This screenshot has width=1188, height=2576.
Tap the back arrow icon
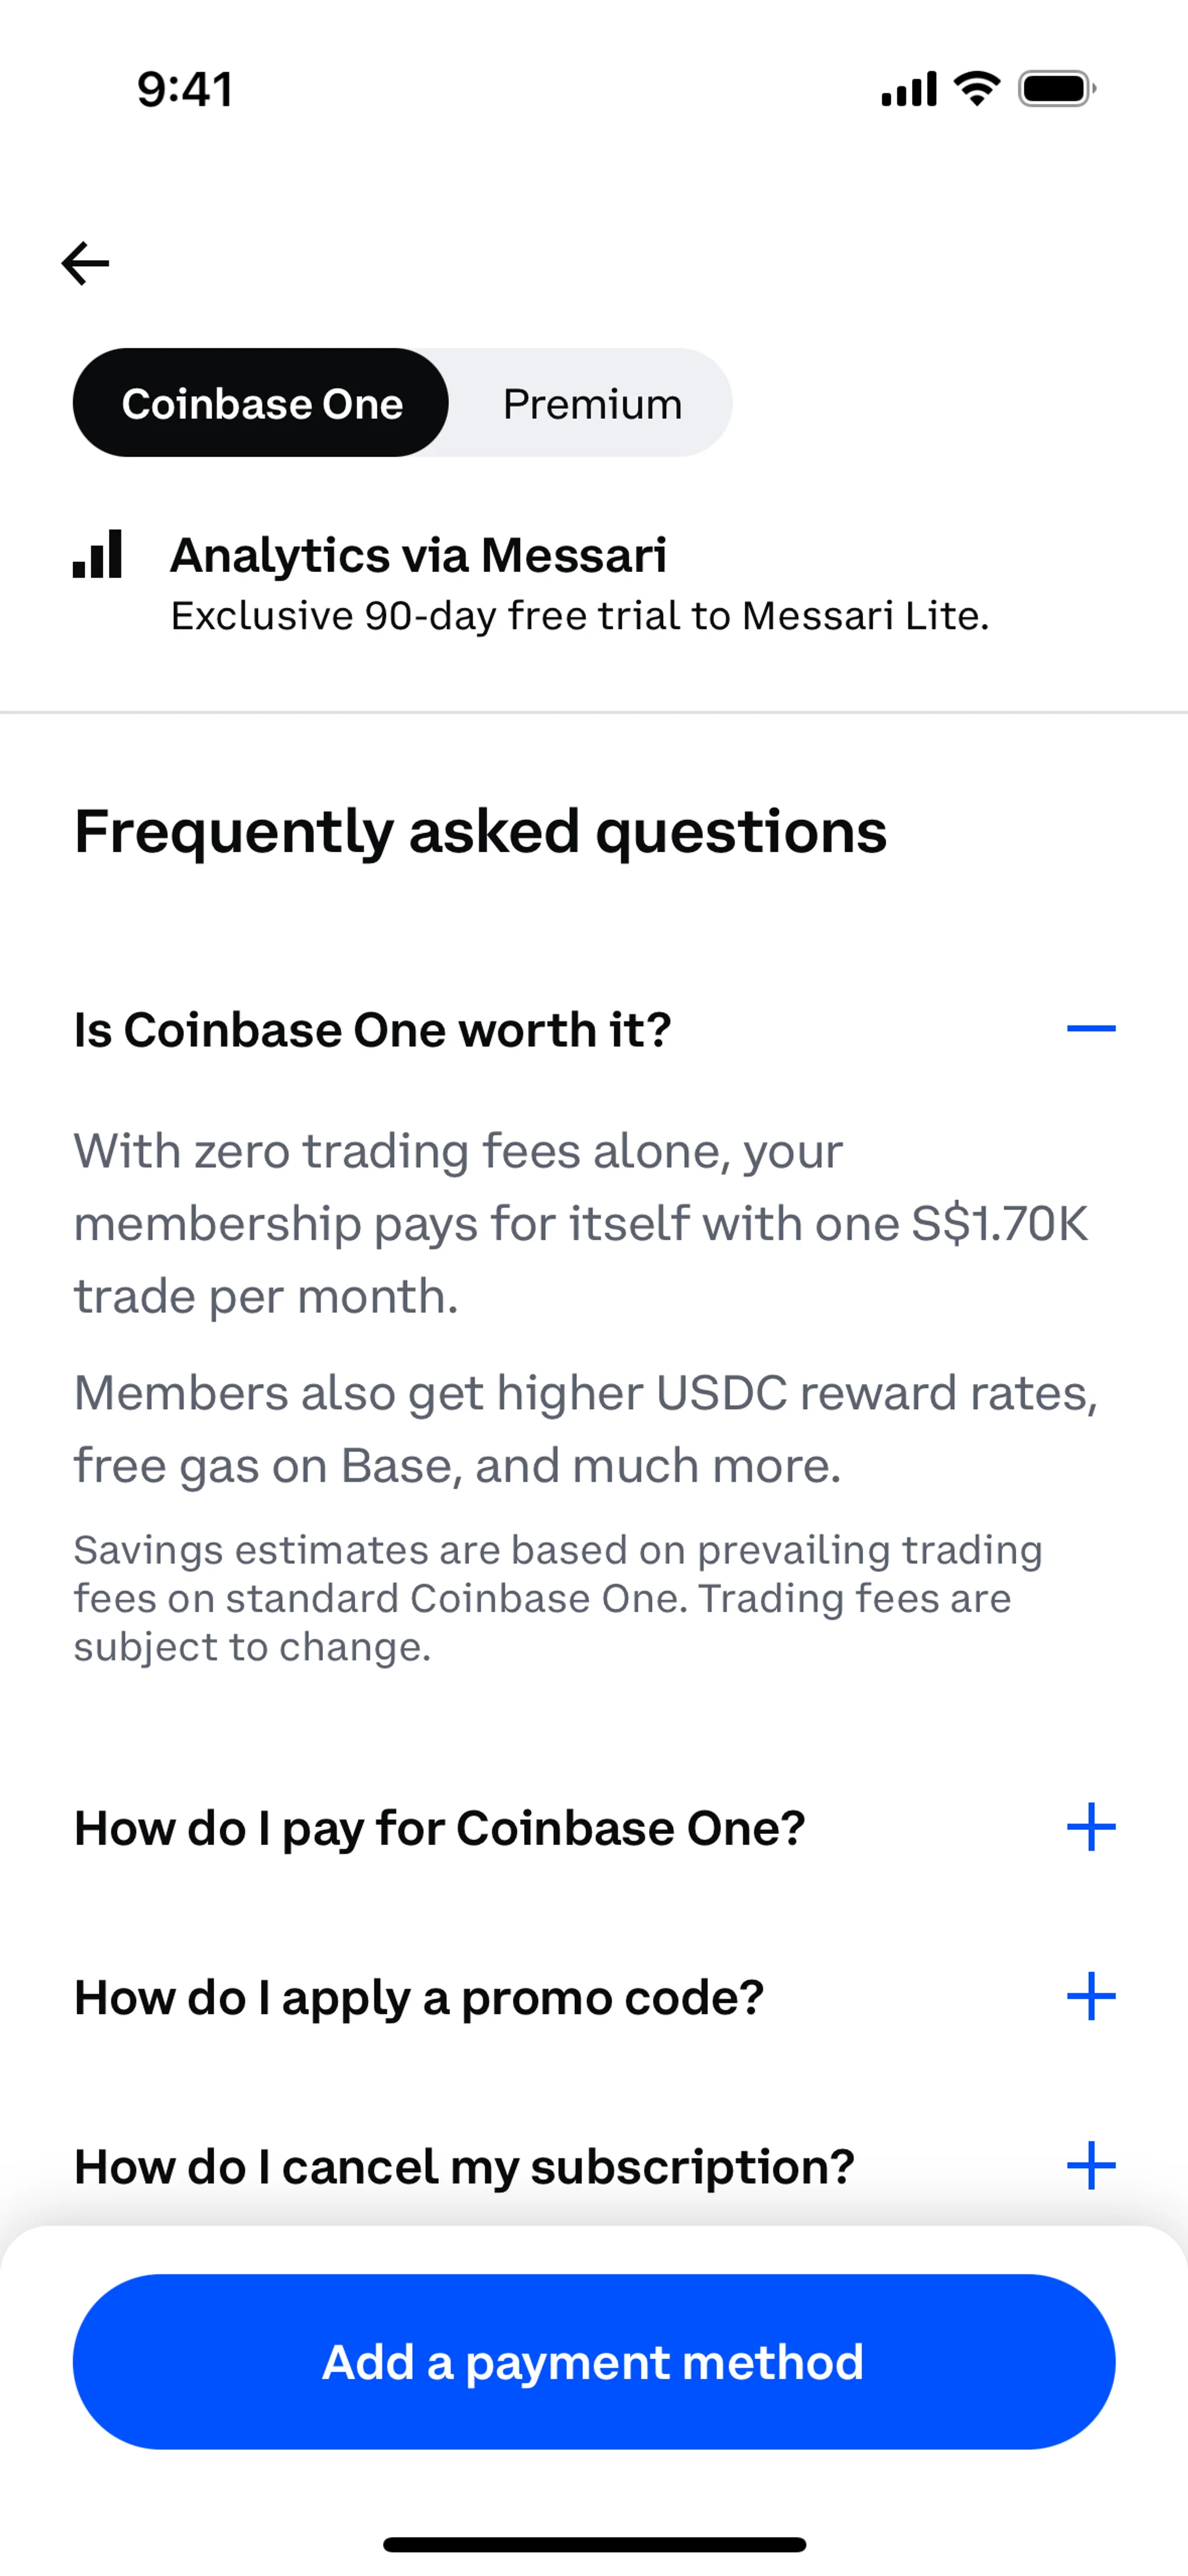pos(85,264)
